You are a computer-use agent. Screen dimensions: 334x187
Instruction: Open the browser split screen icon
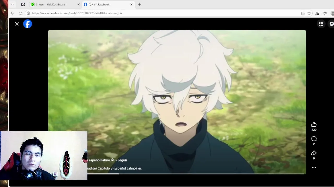click(303, 13)
